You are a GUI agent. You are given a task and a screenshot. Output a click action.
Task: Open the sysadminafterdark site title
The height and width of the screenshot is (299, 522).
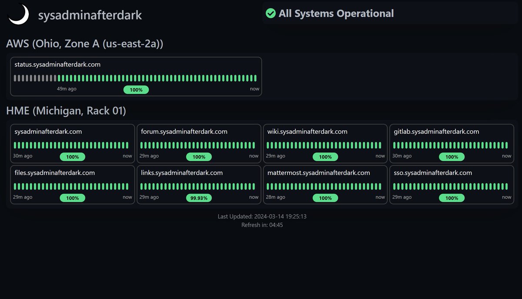point(90,15)
